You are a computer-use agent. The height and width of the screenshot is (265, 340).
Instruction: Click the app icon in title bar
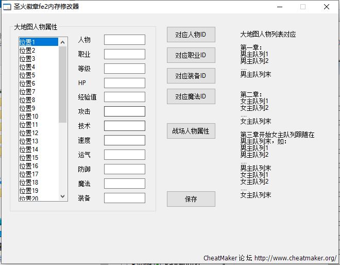point(7,7)
